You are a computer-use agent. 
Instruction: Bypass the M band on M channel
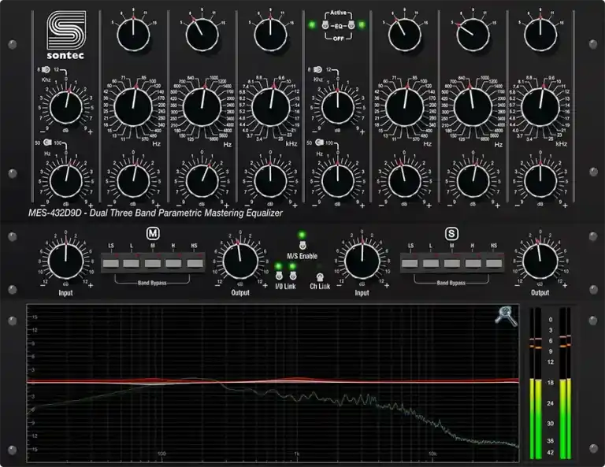pyautogui.click(x=152, y=263)
